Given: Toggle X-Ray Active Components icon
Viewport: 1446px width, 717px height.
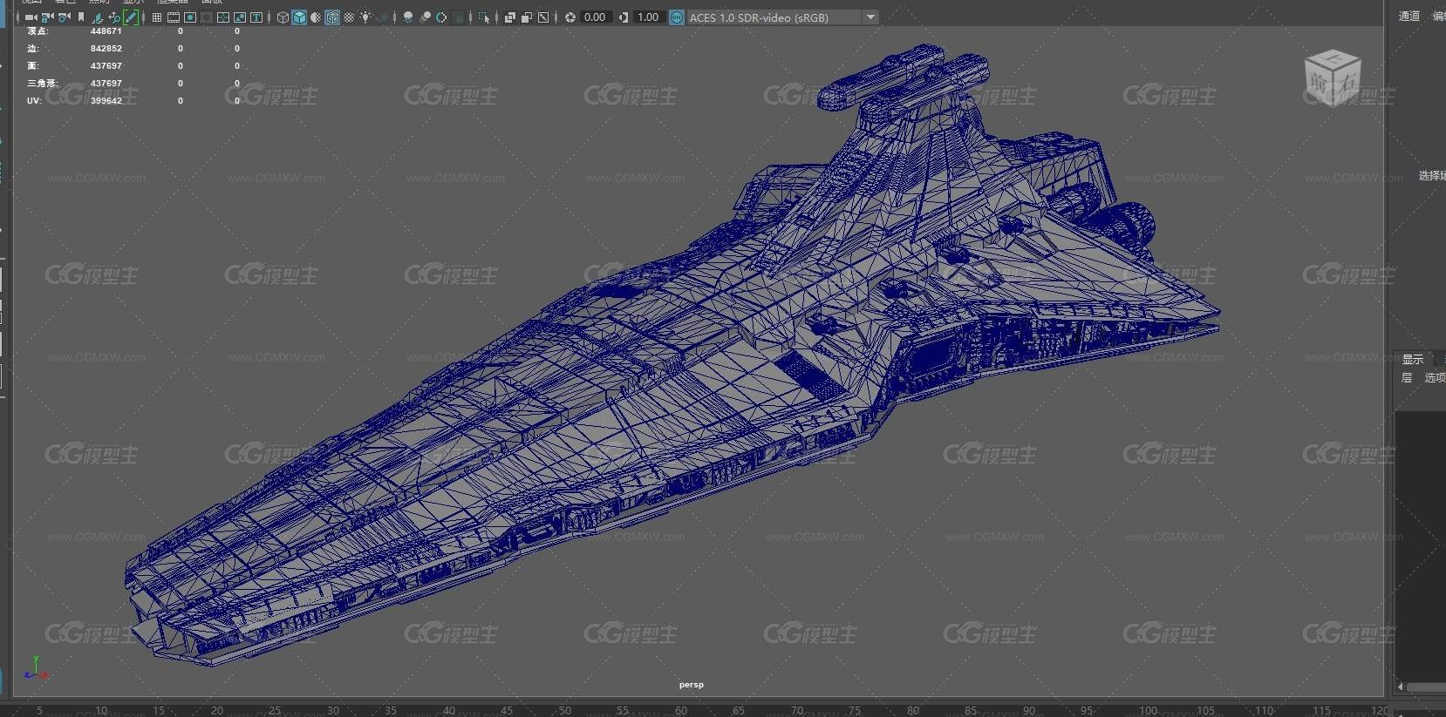Looking at the screenshot, I should tap(526, 17).
